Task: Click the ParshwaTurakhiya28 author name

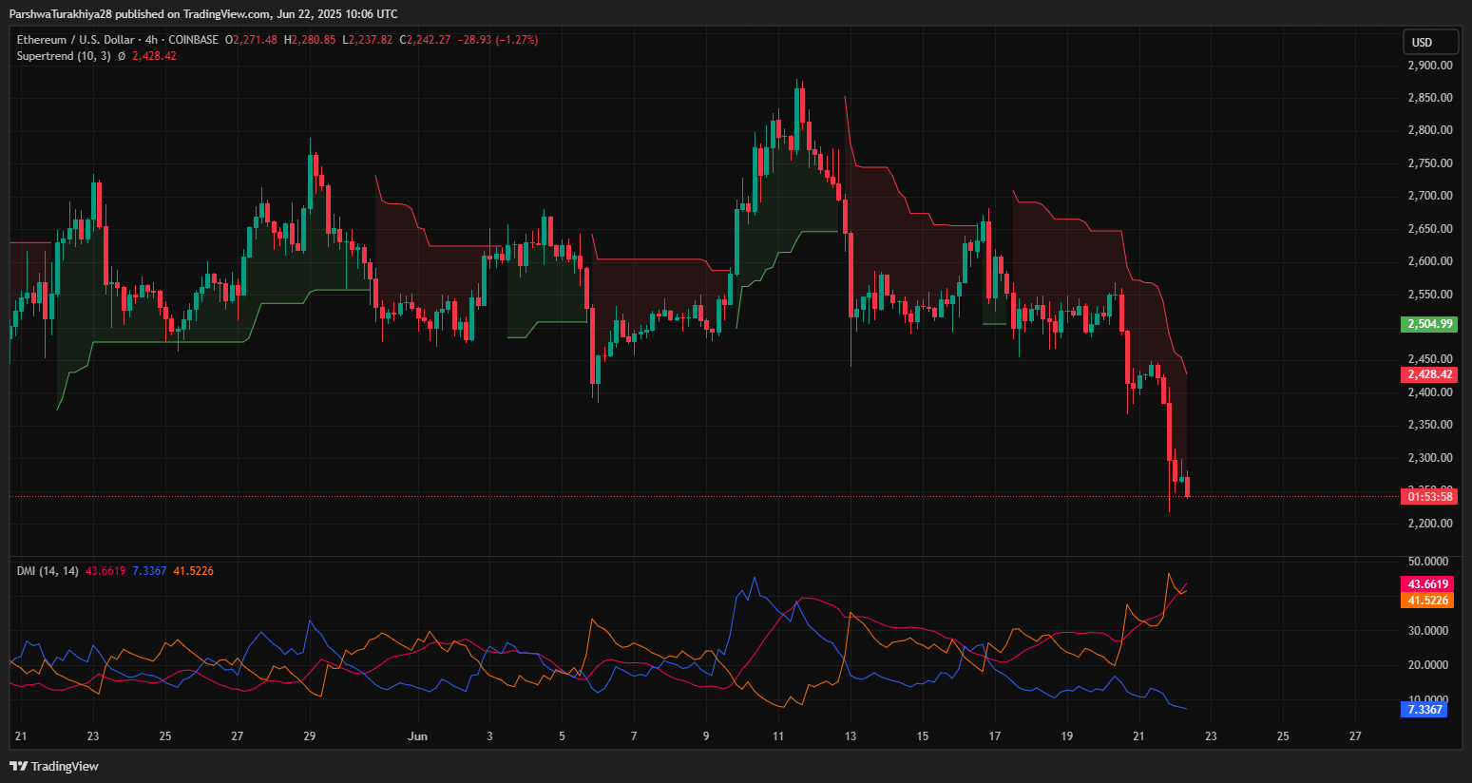Action: [60, 14]
